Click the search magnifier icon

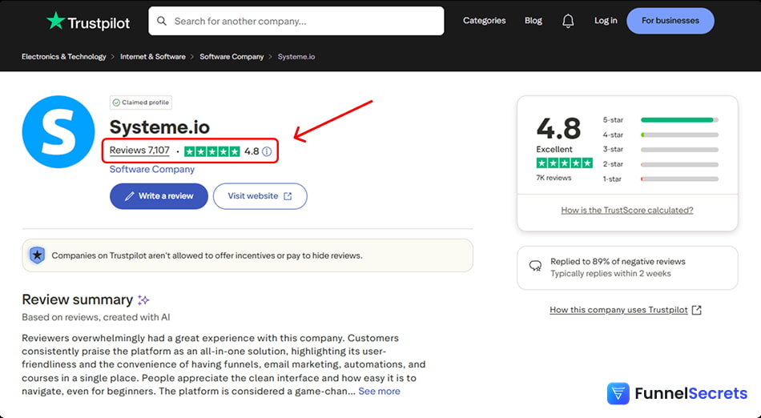click(162, 21)
